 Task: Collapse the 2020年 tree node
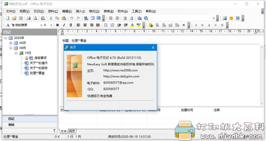click(6, 38)
